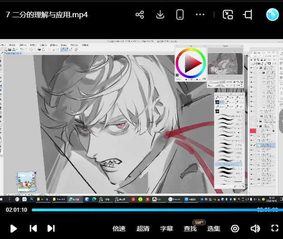Click the 查找 search button
Image resolution: width=283 pixels, height=239 pixels.
[190, 229]
